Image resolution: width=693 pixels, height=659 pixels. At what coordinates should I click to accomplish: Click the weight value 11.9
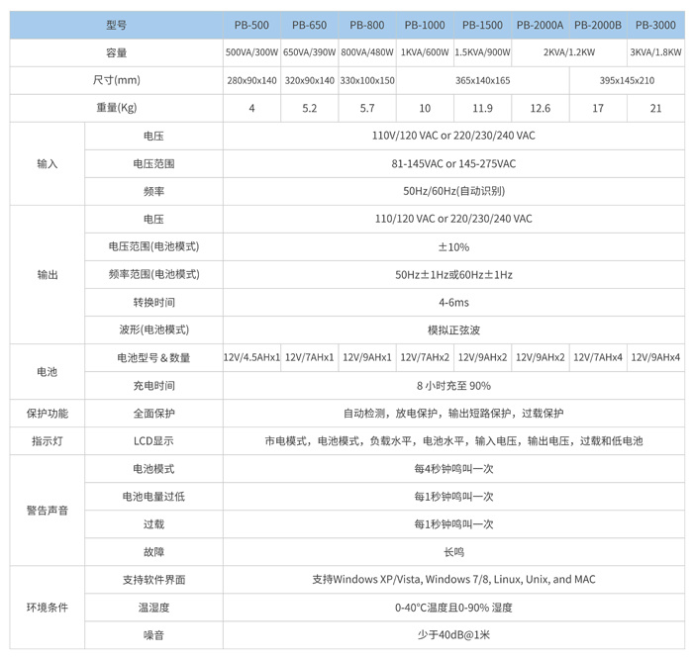482,108
